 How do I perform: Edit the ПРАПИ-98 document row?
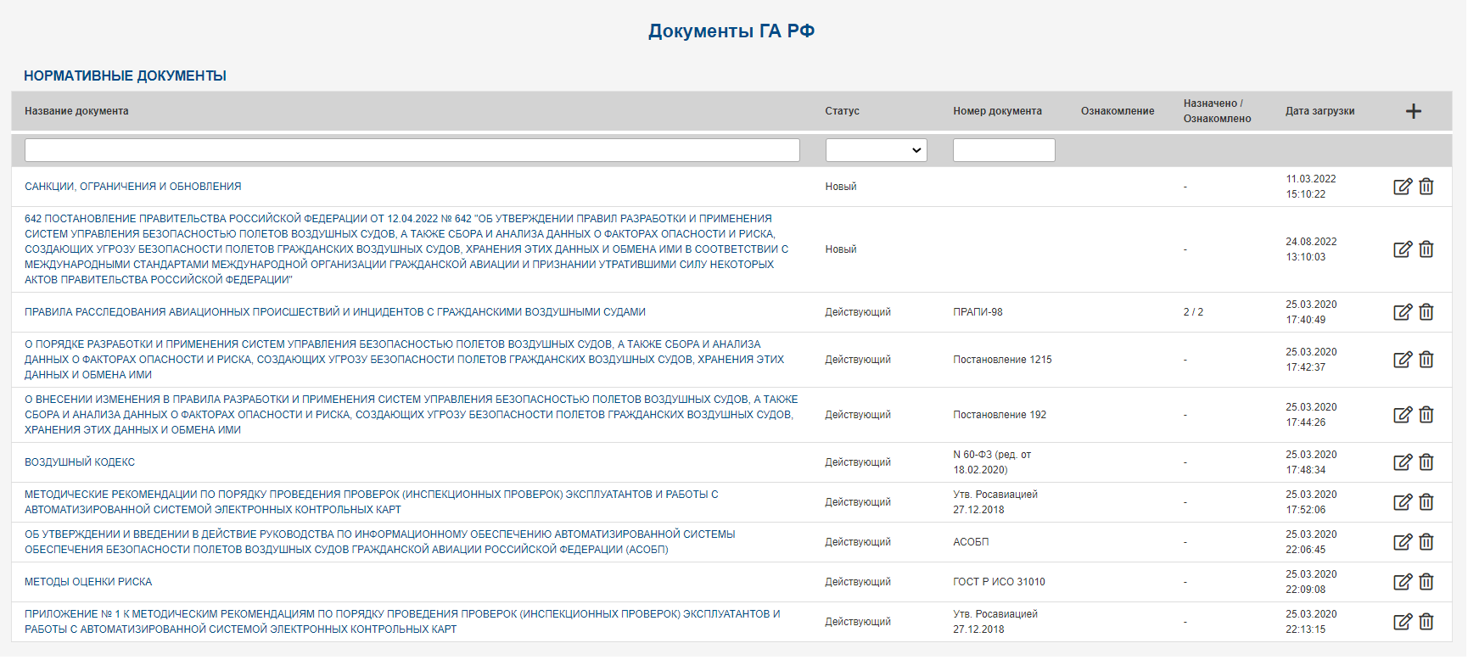pyautogui.click(x=1403, y=312)
